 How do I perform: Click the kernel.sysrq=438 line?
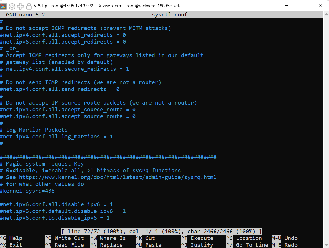click(27, 191)
